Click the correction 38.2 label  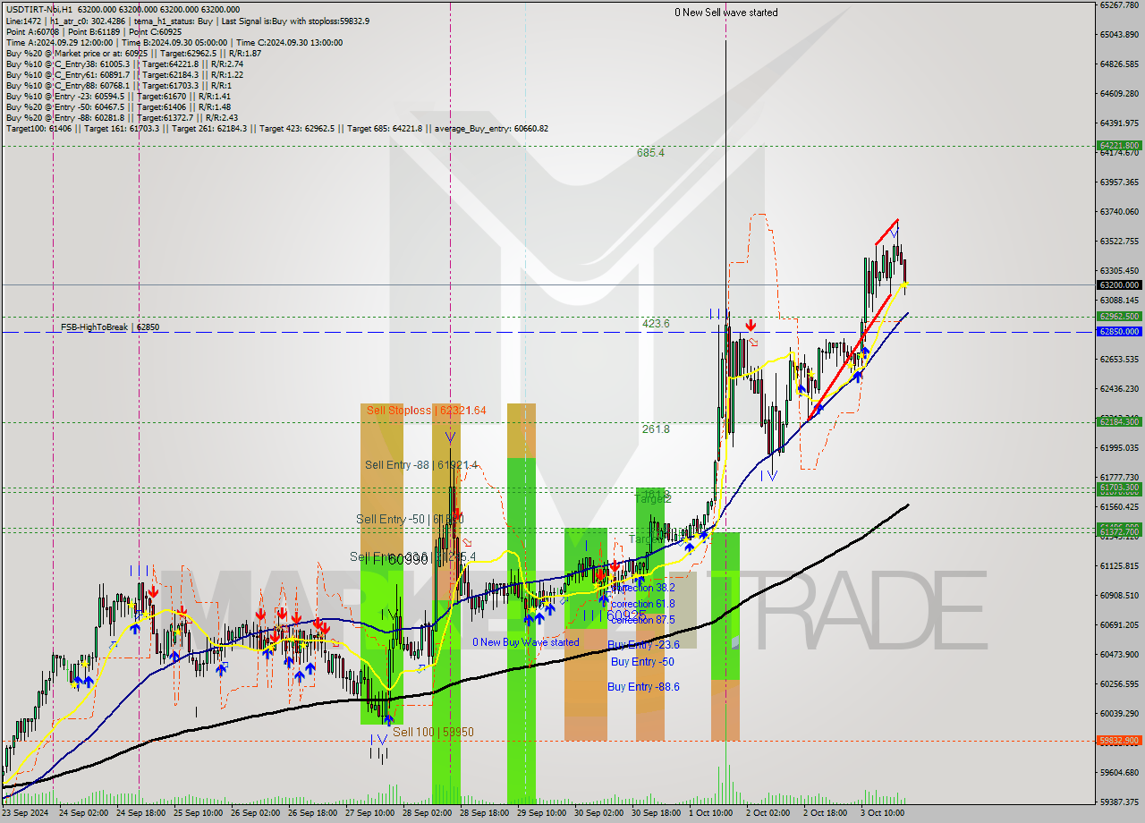point(643,589)
